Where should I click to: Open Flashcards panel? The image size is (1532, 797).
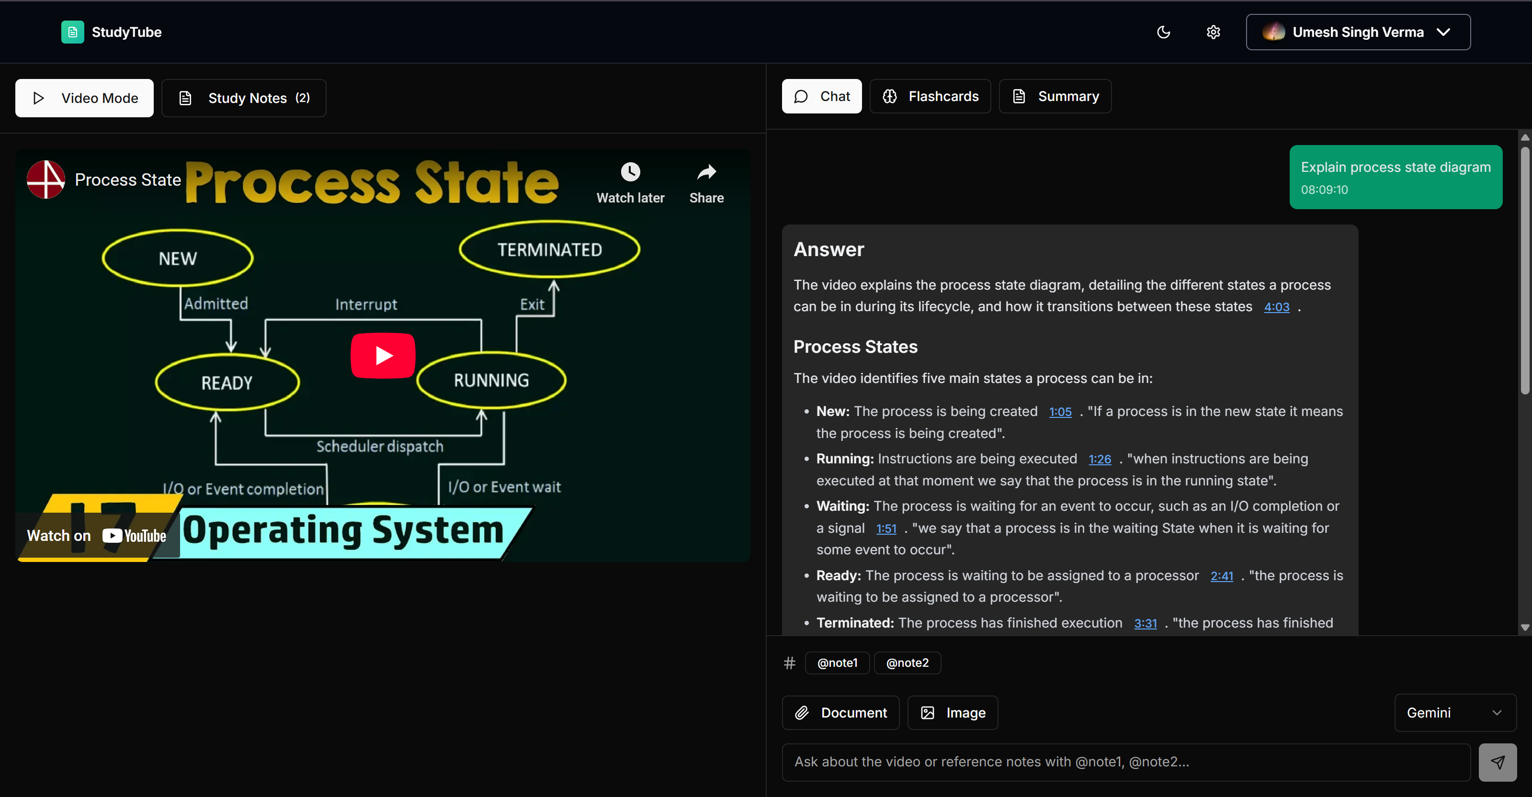[930, 96]
